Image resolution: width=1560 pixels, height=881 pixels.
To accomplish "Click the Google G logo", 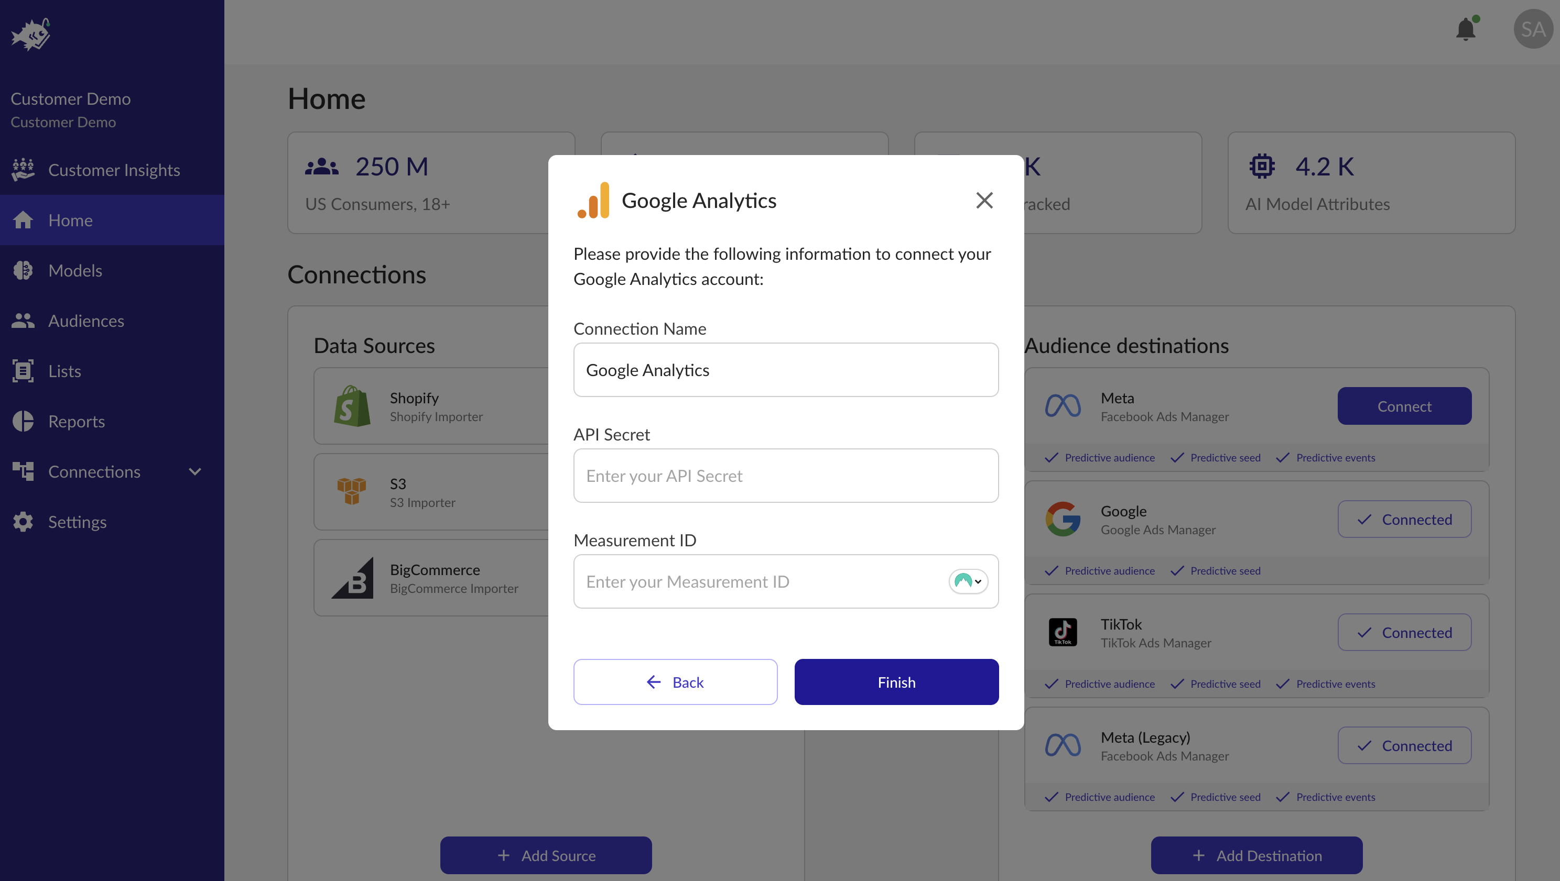I will coord(1063,519).
